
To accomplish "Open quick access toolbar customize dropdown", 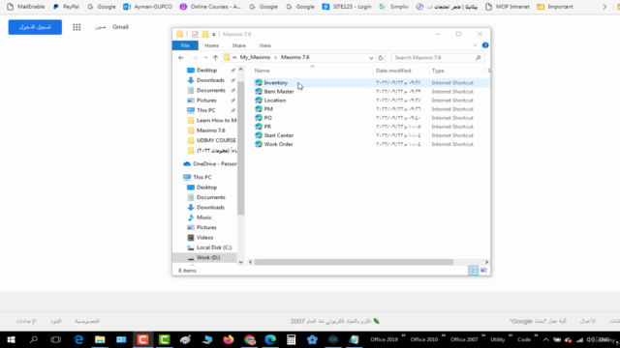I will (213, 35).
